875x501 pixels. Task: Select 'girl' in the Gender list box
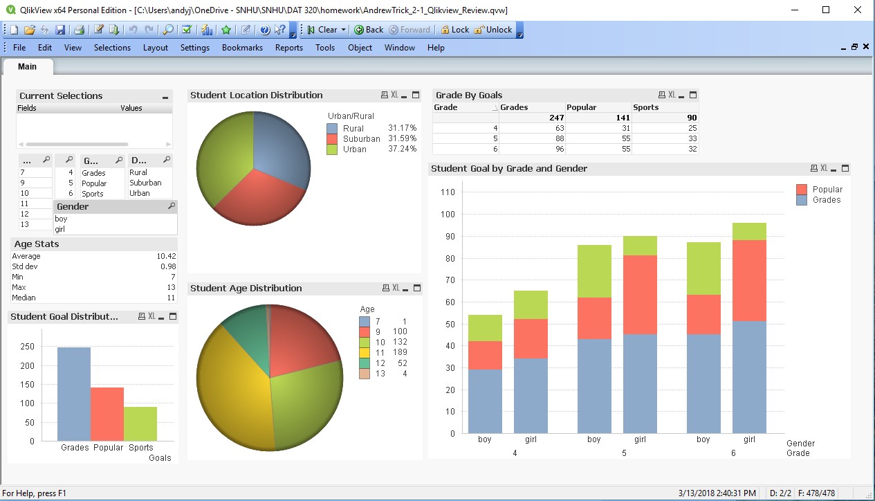click(x=59, y=229)
